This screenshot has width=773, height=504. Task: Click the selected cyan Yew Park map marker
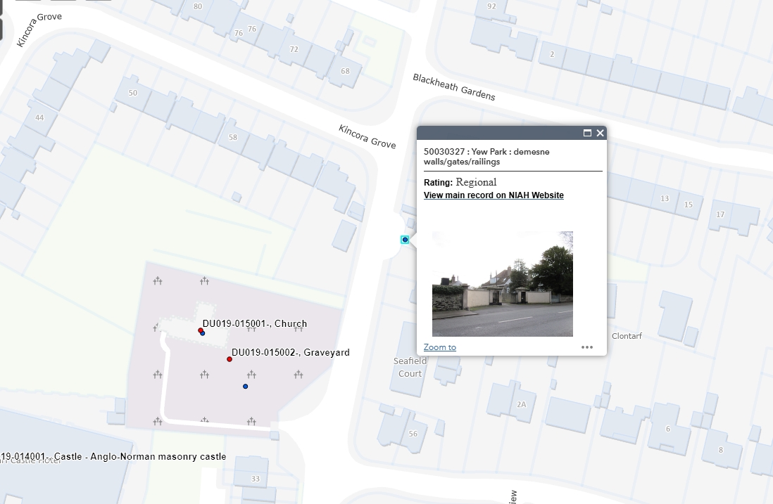405,240
